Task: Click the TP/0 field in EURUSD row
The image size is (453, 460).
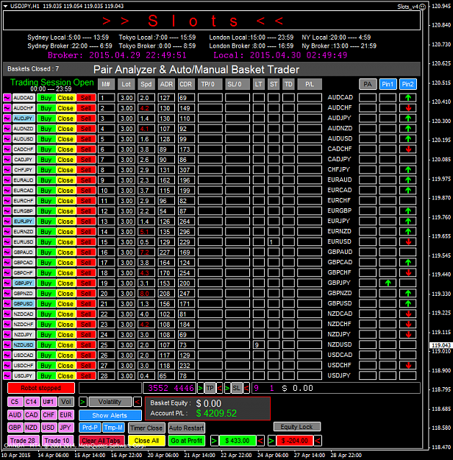Action: click(210, 241)
